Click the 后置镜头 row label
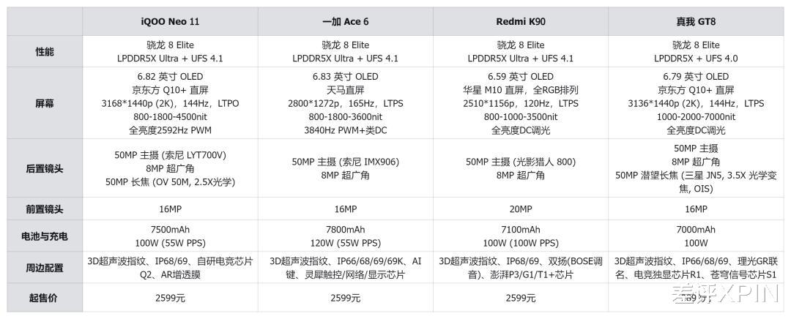The height and width of the screenshot is (319, 791). click(x=45, y=168)
